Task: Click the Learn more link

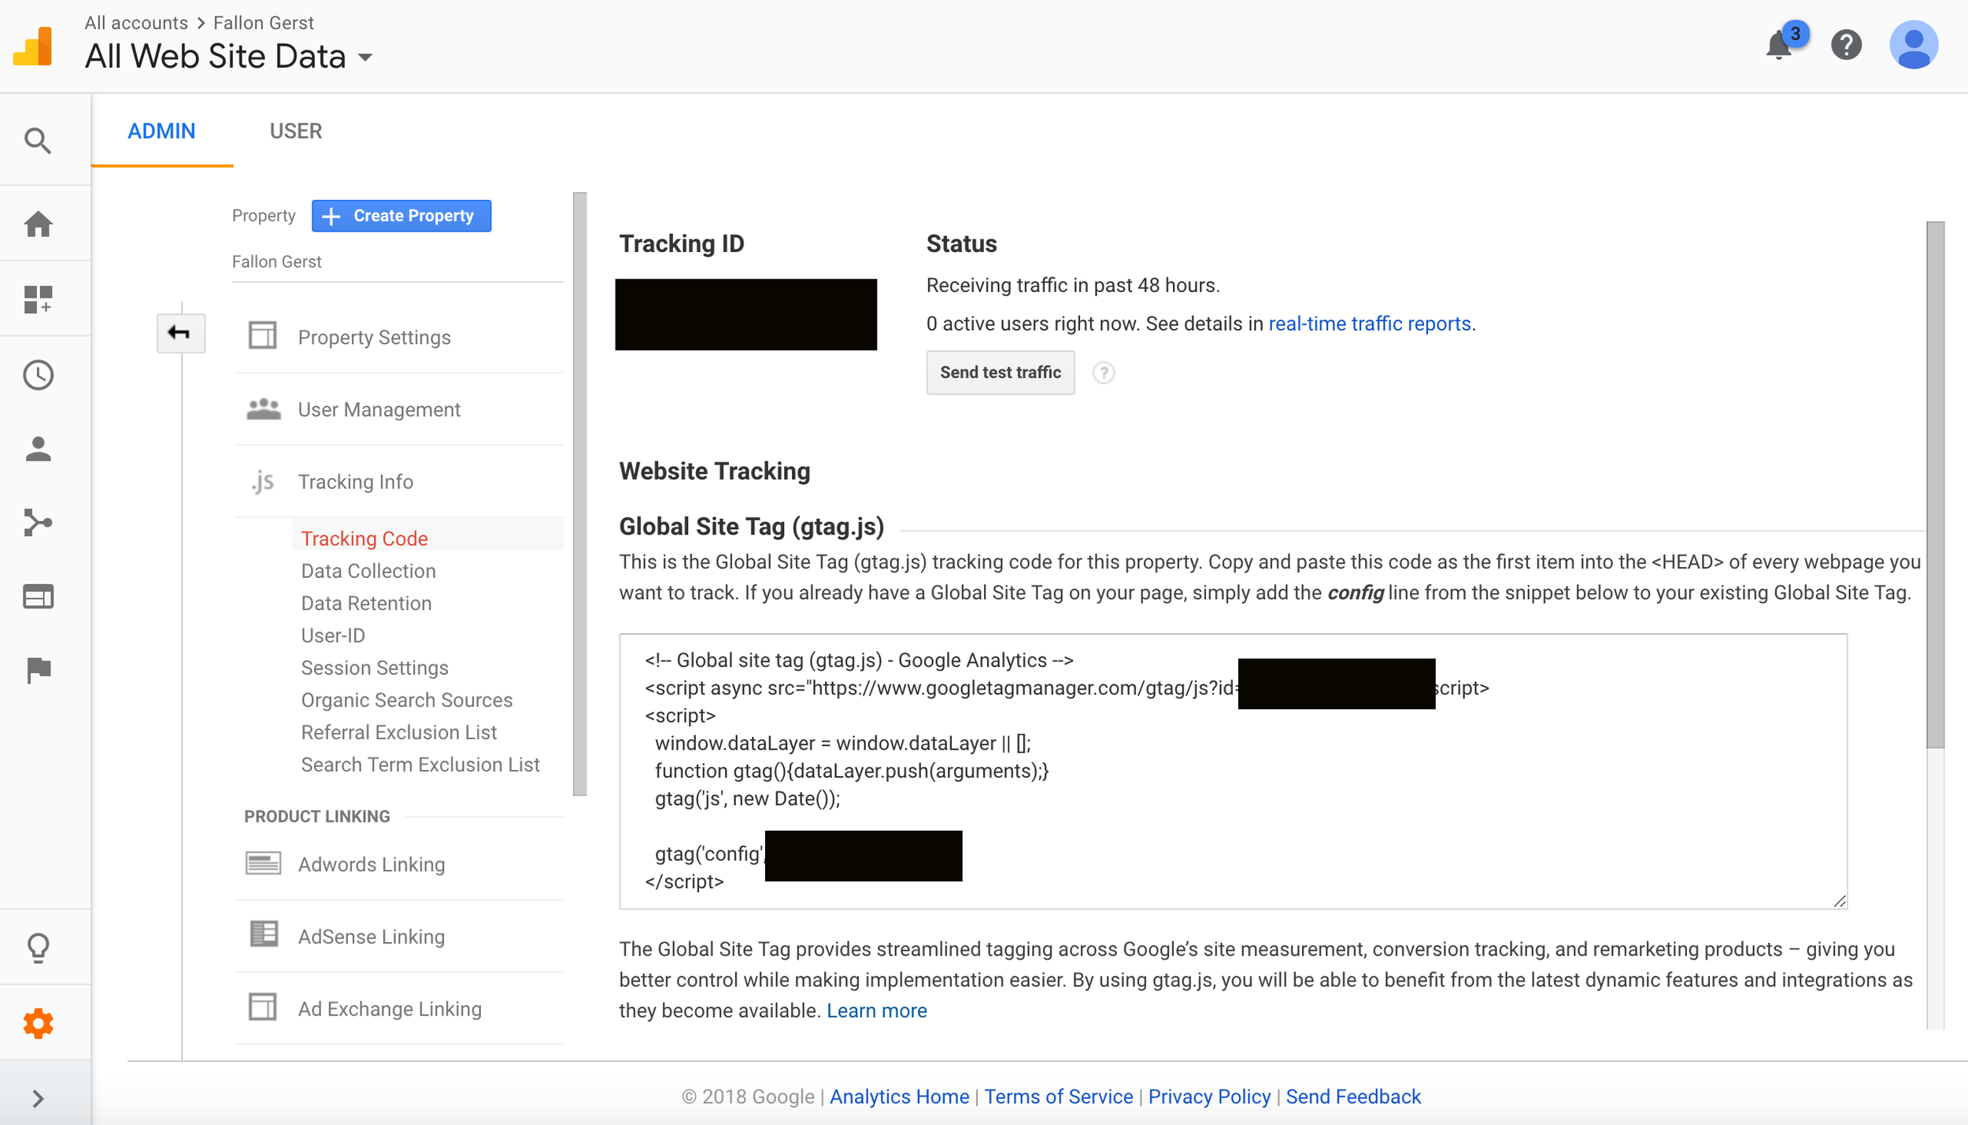Action: 876,1011
